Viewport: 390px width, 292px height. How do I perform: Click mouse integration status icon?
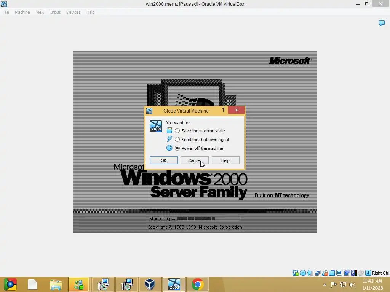click(361, 273)
